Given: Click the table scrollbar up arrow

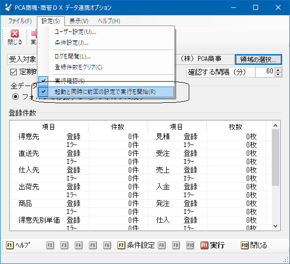Looking at the screenshot, I should coord(275,126).
